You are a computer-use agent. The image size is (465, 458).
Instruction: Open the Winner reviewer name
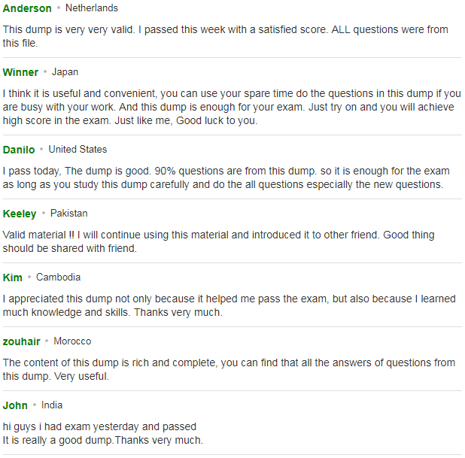(20, 72)
